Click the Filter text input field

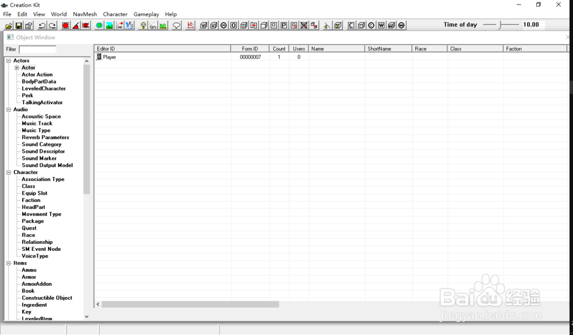[37, 49]
